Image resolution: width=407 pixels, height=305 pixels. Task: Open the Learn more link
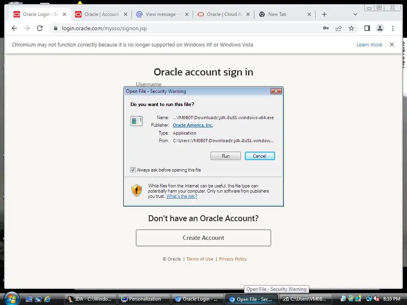point(369,44)
